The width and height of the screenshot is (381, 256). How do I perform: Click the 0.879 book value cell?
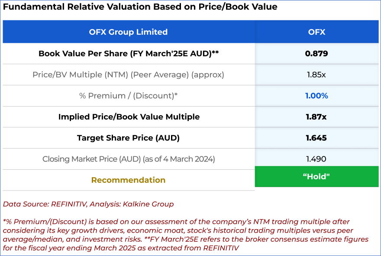(x=316, y=54)
